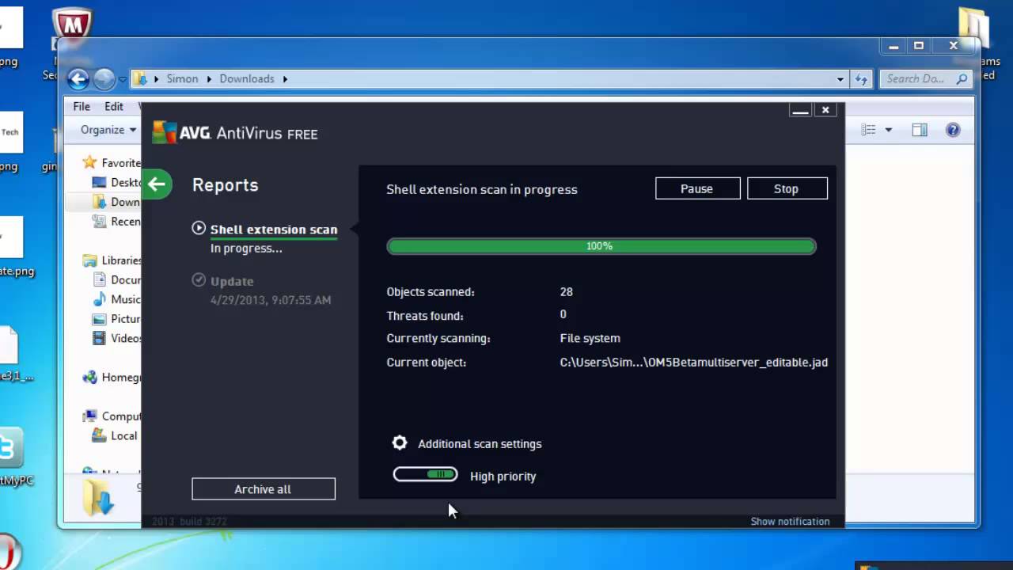Expand the arrow after Downloads in the address bar
This screenshot has height=570, width=1013.
point(285,78)
